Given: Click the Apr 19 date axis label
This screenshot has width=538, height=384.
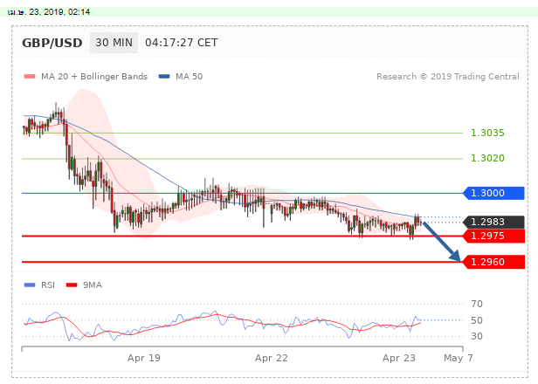Looking at the screenshot, I should tap(144, 358).
